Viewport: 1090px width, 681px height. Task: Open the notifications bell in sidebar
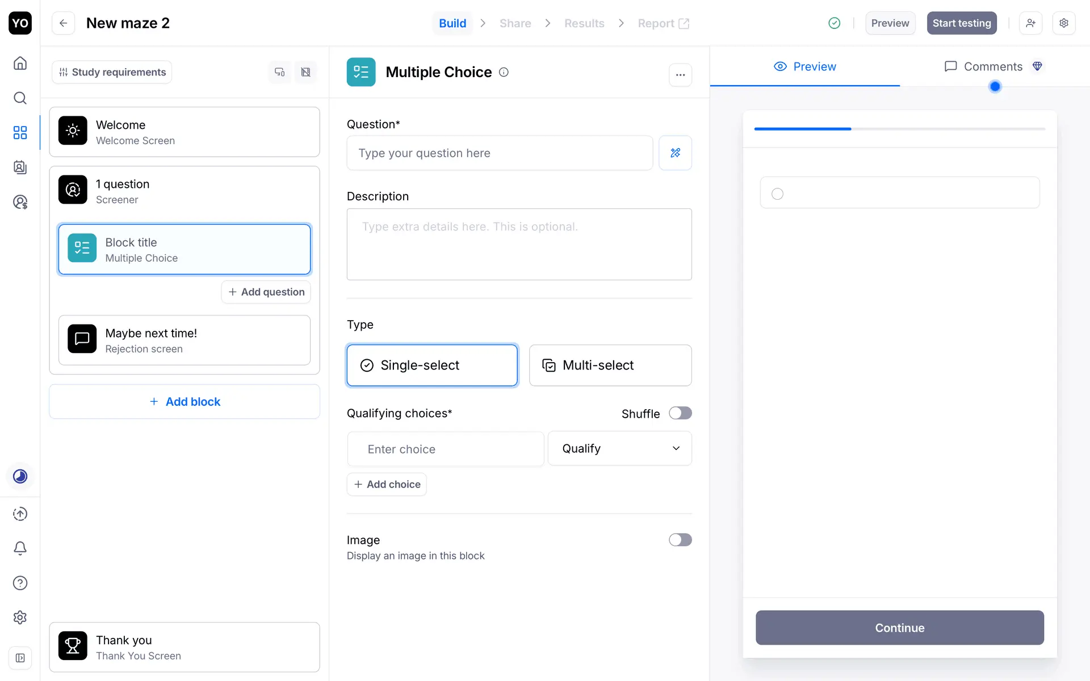[x=20, y=548]
